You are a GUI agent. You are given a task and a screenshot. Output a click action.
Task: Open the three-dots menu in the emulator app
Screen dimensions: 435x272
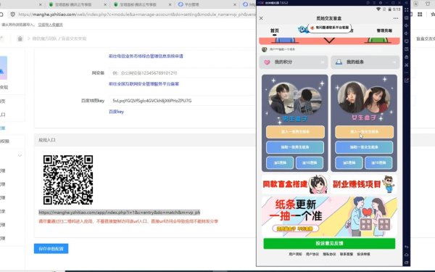click(x=396, y=18)
